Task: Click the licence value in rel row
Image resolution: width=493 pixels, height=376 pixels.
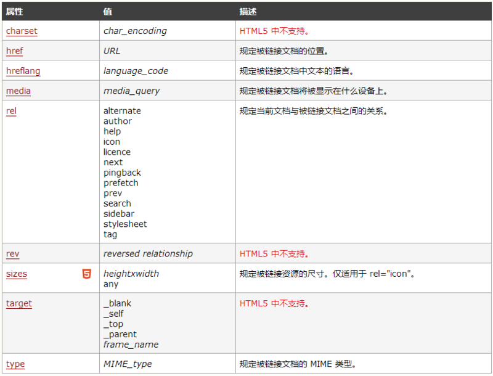Action: tap(117, 152)
